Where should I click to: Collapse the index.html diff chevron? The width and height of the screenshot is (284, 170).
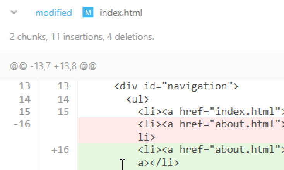click(x=15, y=13)
